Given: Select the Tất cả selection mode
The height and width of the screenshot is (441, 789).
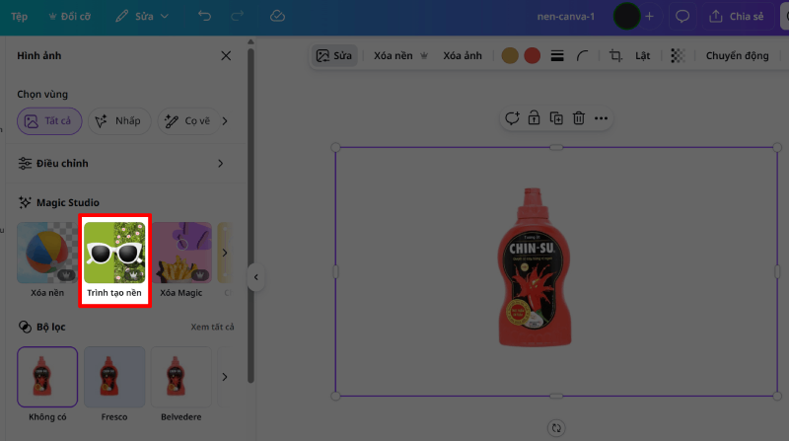Looking at the screenshot, I should [x=49, y=121].
